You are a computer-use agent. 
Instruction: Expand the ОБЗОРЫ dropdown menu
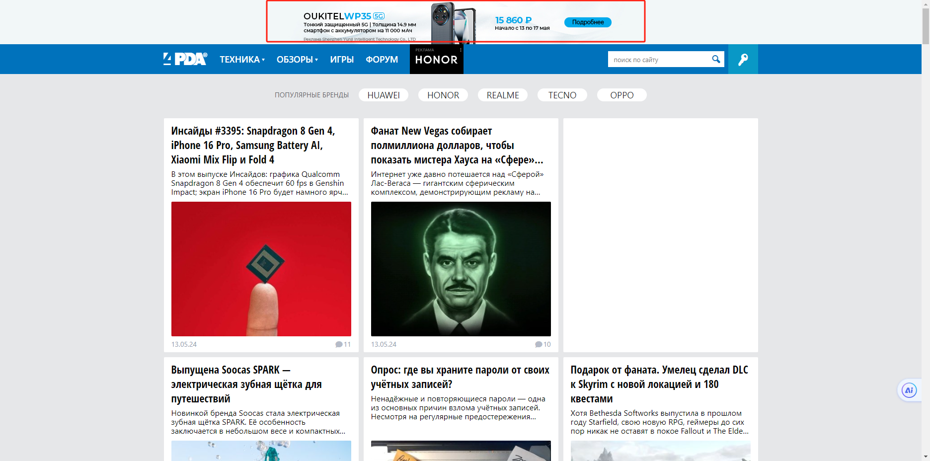pyautogui.click(x=297, y=60)
